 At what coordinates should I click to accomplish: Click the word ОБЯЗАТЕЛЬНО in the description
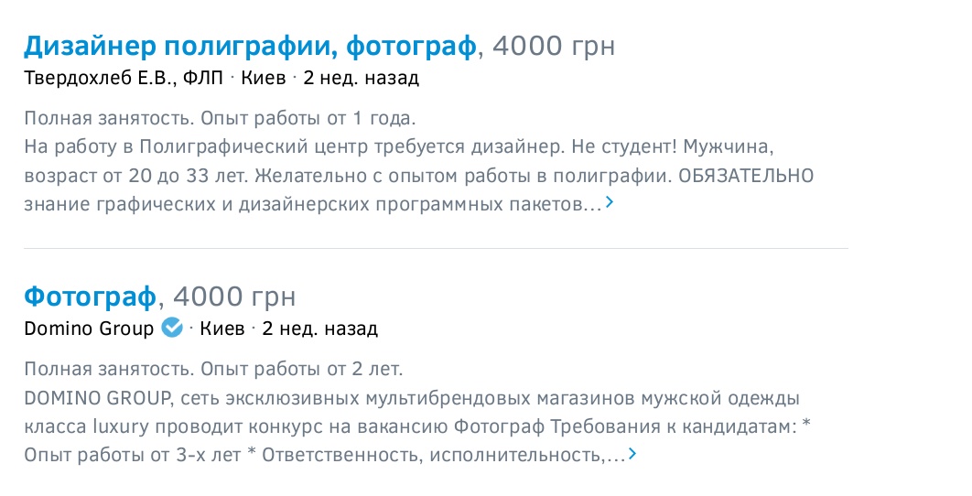click(x=745, y=175)
